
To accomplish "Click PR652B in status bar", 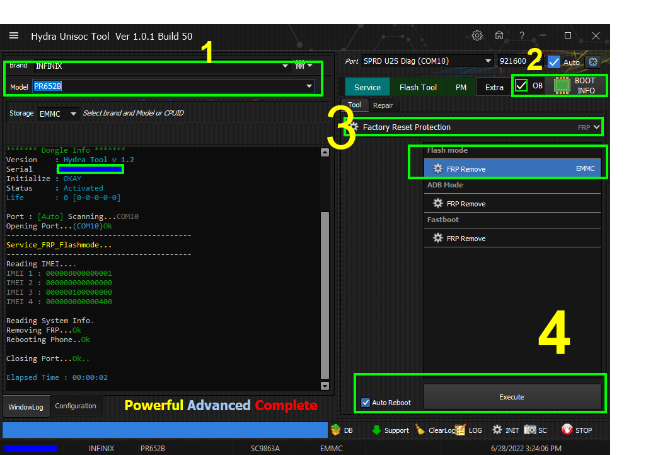I will tap(153, 448).
